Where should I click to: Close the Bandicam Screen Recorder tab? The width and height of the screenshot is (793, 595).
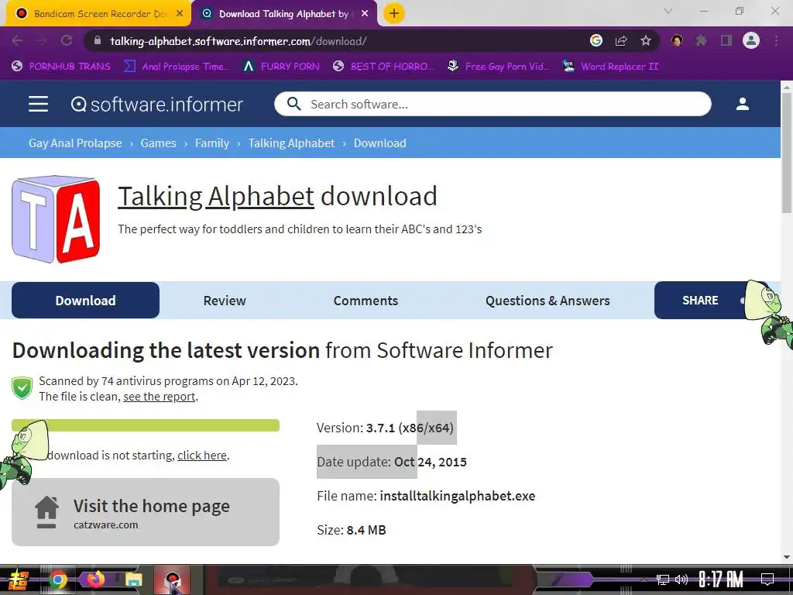point(180,14)
